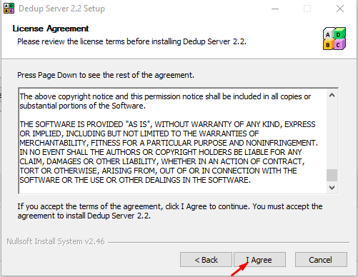Click the license scrollbar up arrow
Screen dimensions: 358x277
click(x=332, y=96)
